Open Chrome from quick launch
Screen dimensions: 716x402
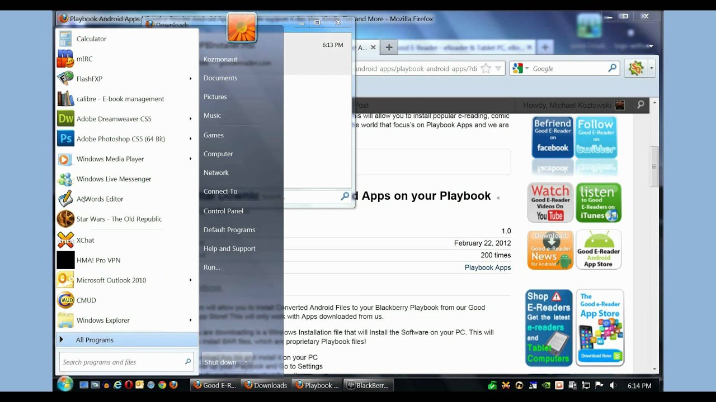pyautogui.click(x=162, y=385)
